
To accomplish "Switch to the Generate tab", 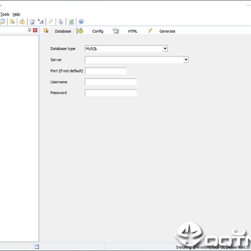I will [164, 31].
